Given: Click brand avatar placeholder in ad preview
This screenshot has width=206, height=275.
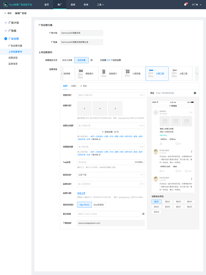Looking at the screenshot, I should (x=156, y=112).
